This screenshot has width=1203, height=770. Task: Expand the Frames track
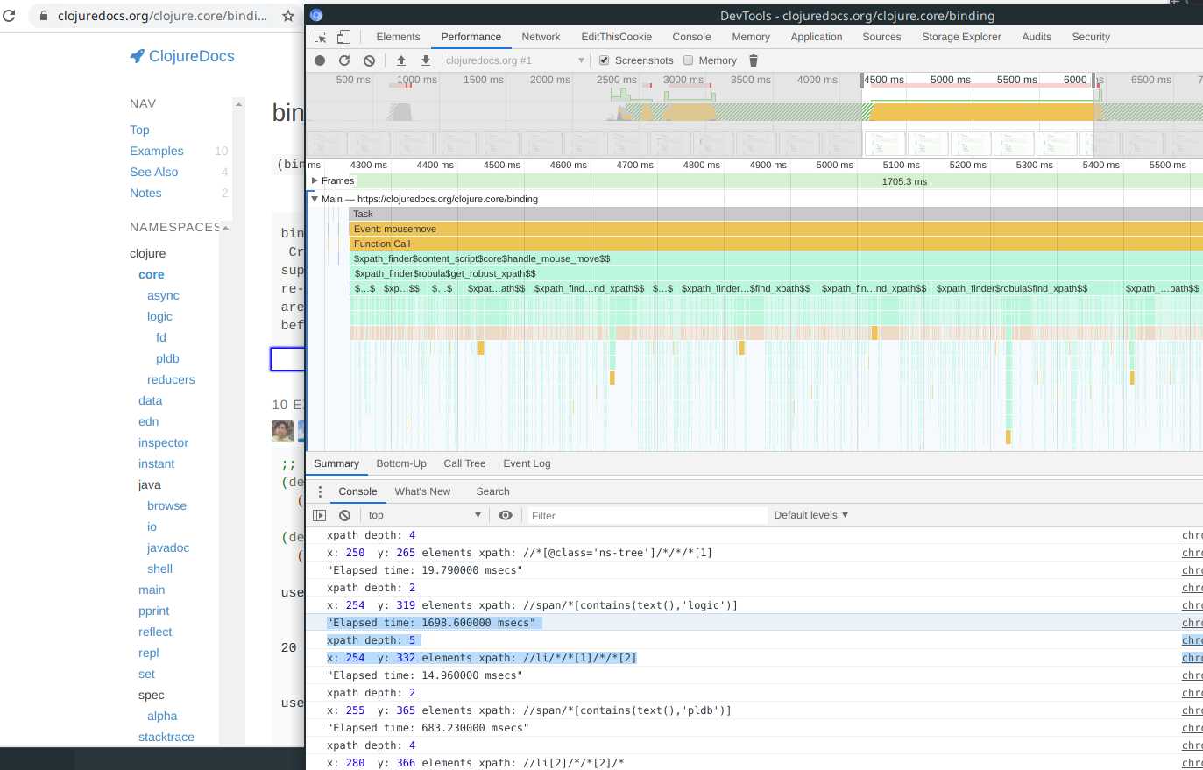pyautogui.click(x=315, y=180)
